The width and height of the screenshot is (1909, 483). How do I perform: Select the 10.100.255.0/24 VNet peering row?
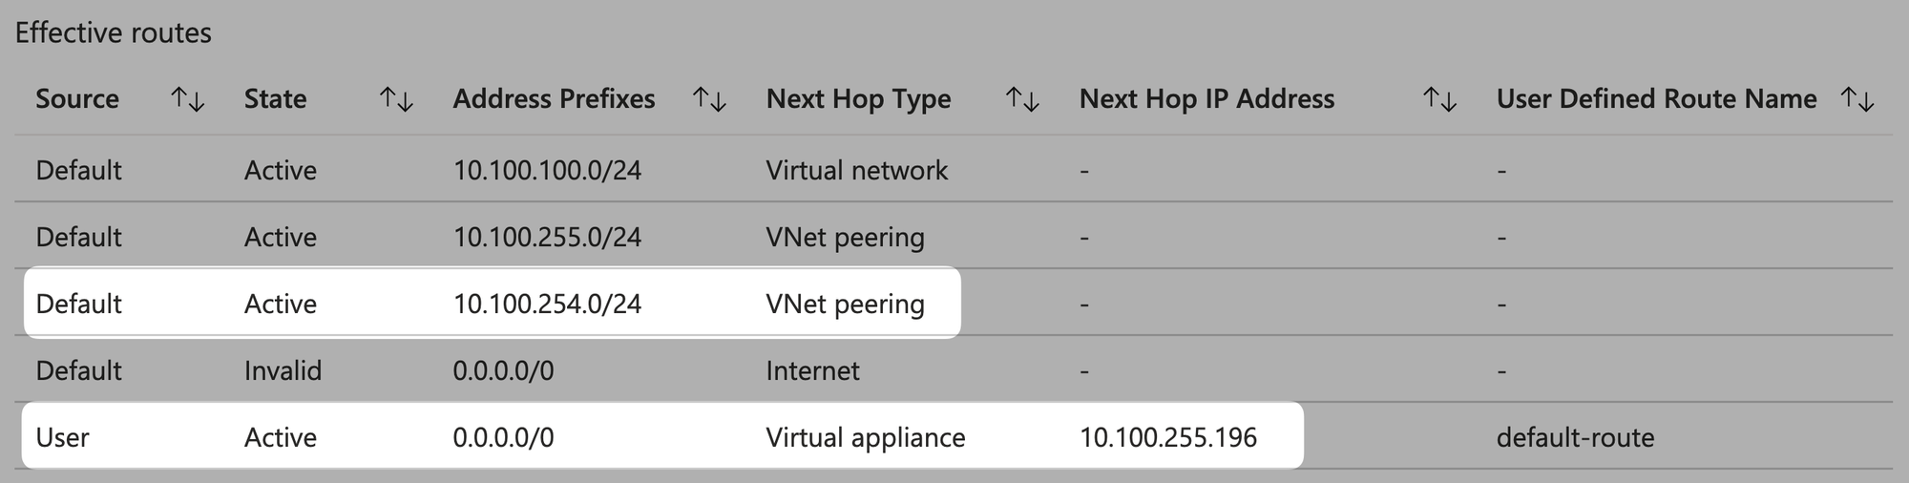954,236
